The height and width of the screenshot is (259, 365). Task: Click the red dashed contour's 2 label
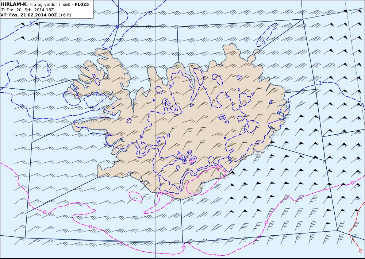tap(361, 251)
